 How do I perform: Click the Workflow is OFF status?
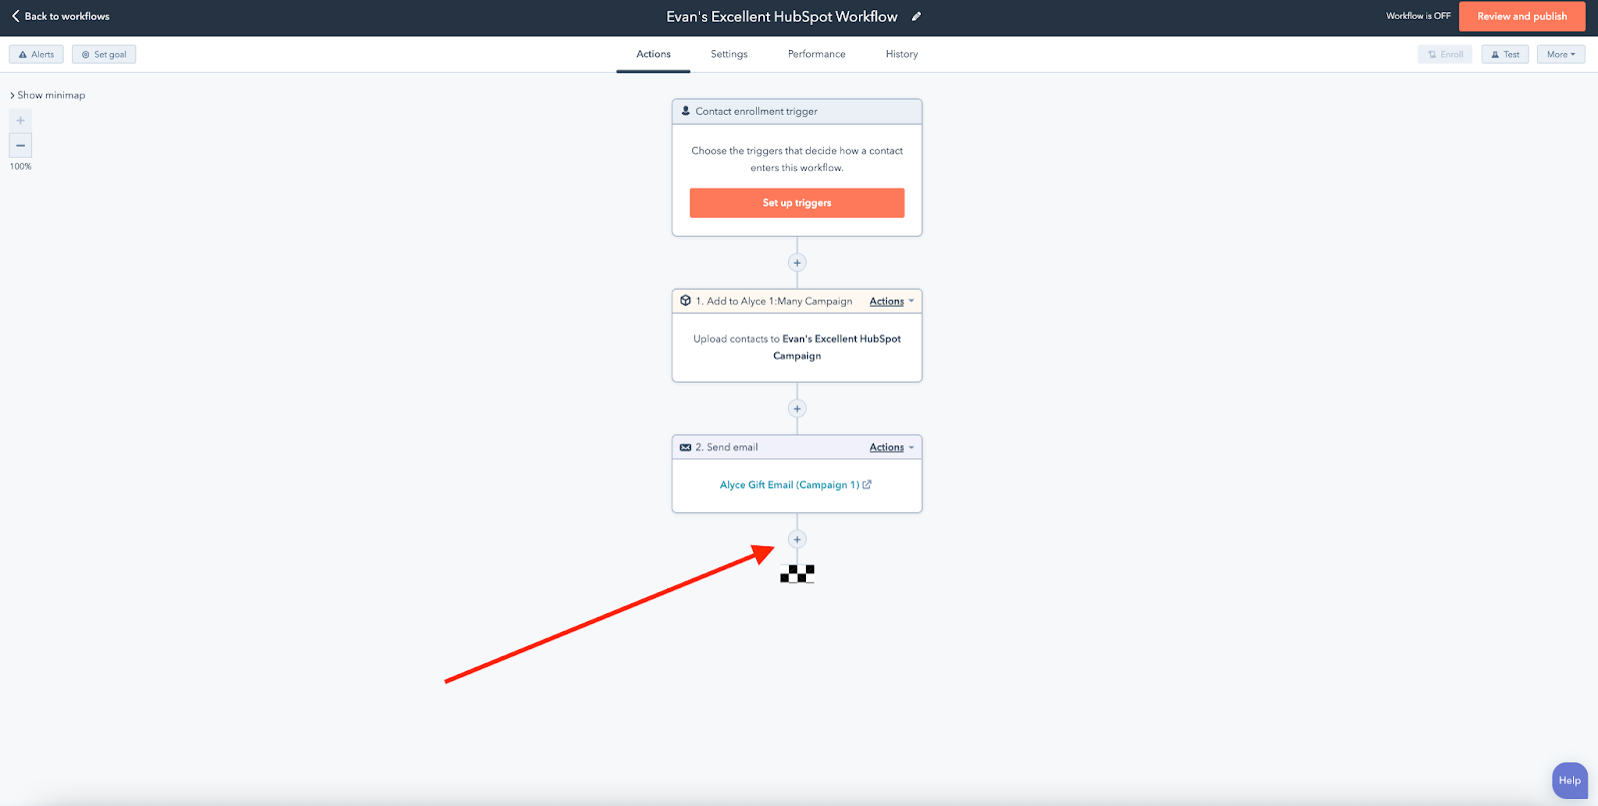click(1418, 16)
